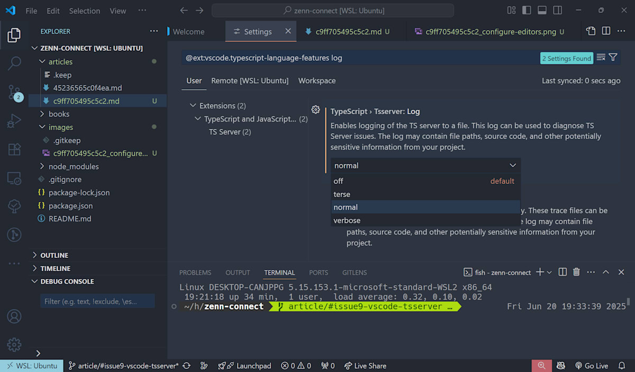Click the gear icon beside Tsserver: Log
Screen dimensions: 635x372
point(316,110)
